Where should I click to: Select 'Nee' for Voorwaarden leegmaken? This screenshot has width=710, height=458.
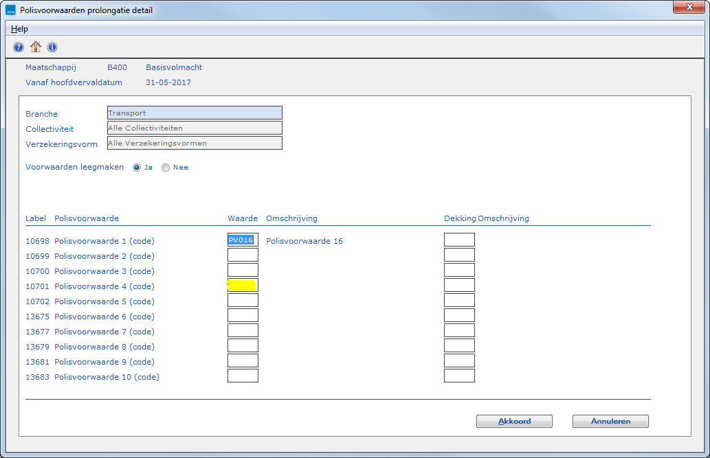click(x=166, y=168)
